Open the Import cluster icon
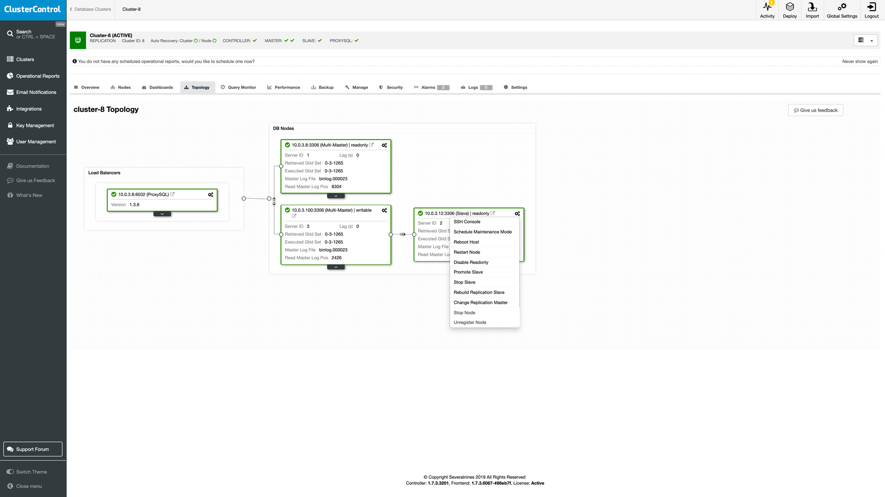Image resolution: width=885 pixels, height=497 pixels. click(x=812, y=10)
